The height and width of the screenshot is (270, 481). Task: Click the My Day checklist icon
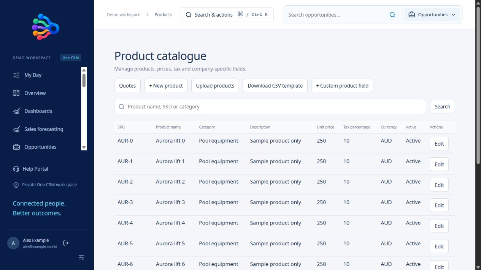click(16, 75)
